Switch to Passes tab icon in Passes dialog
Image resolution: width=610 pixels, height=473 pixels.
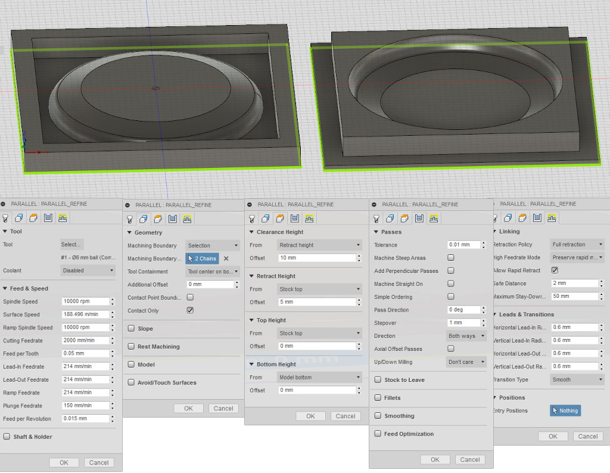click(x=419, y=219)
